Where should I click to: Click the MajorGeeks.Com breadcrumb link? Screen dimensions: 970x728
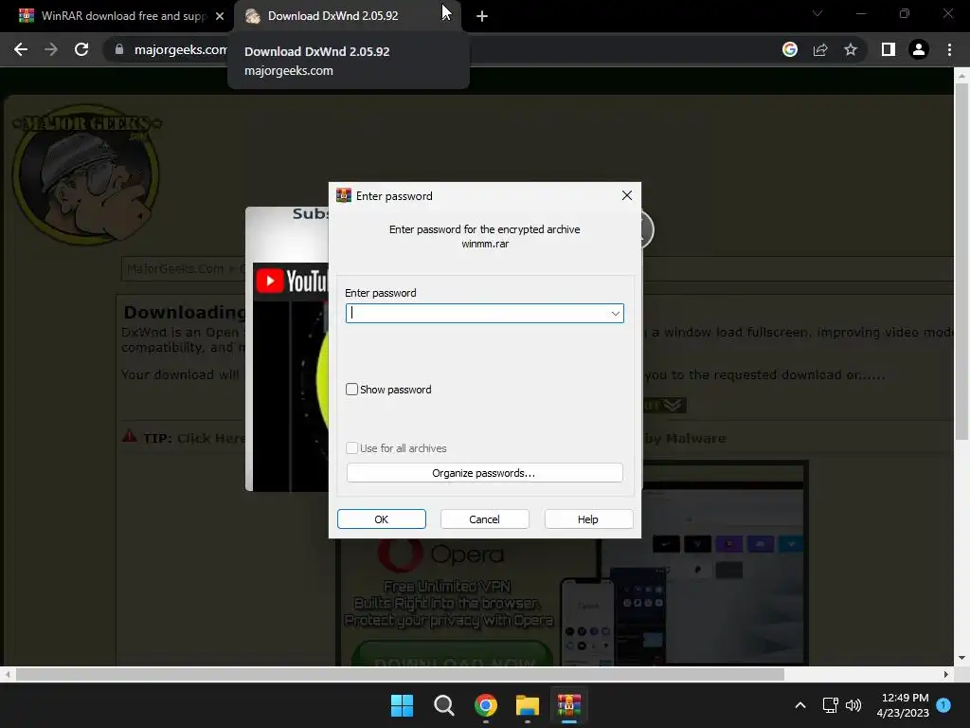pyautogui.click(x=175, y=268)
